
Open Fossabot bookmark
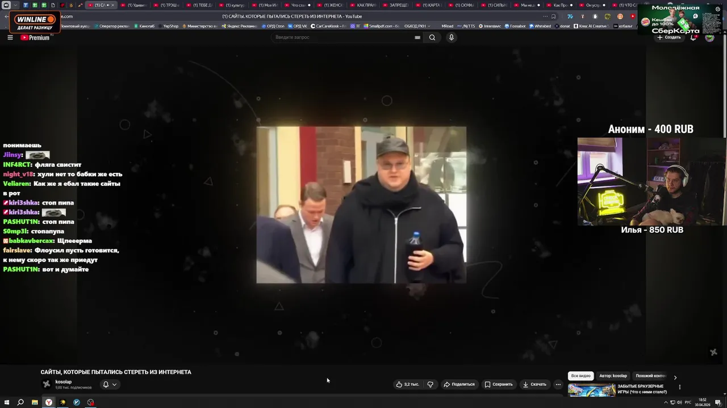[x=515, y=26]
